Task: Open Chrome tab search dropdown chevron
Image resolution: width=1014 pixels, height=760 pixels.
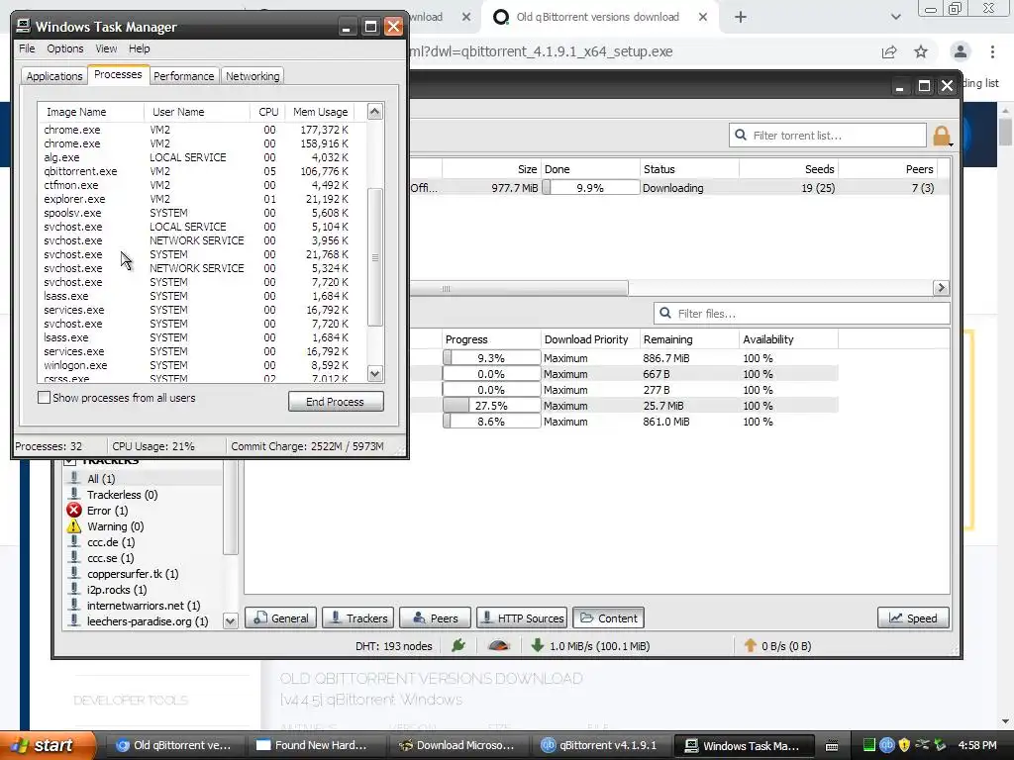Action: pyautogui.click(x=895, y=17)
